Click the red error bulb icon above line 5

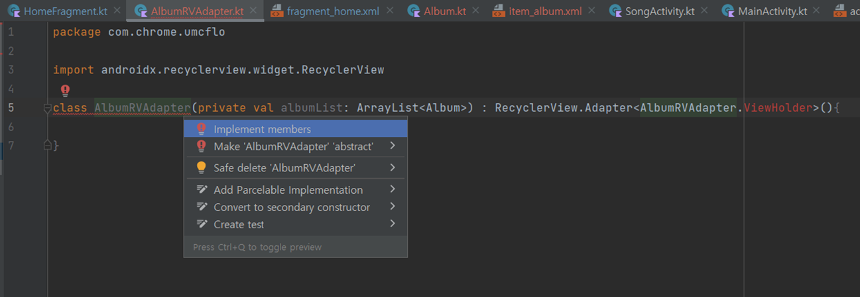[65, 91]
